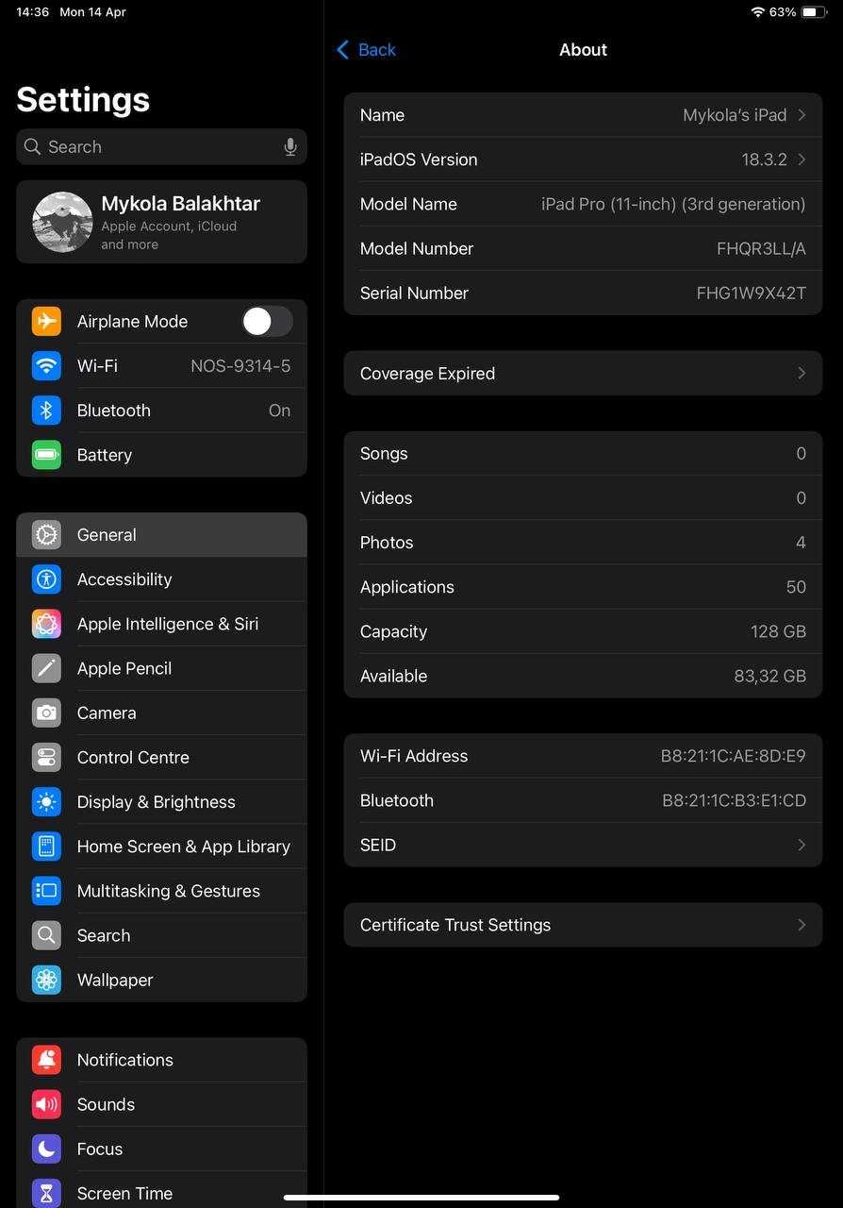Tap the home indicator bar
Image resolution: width=843 pixels, height=1208 pixels.
pos(421,1198)
